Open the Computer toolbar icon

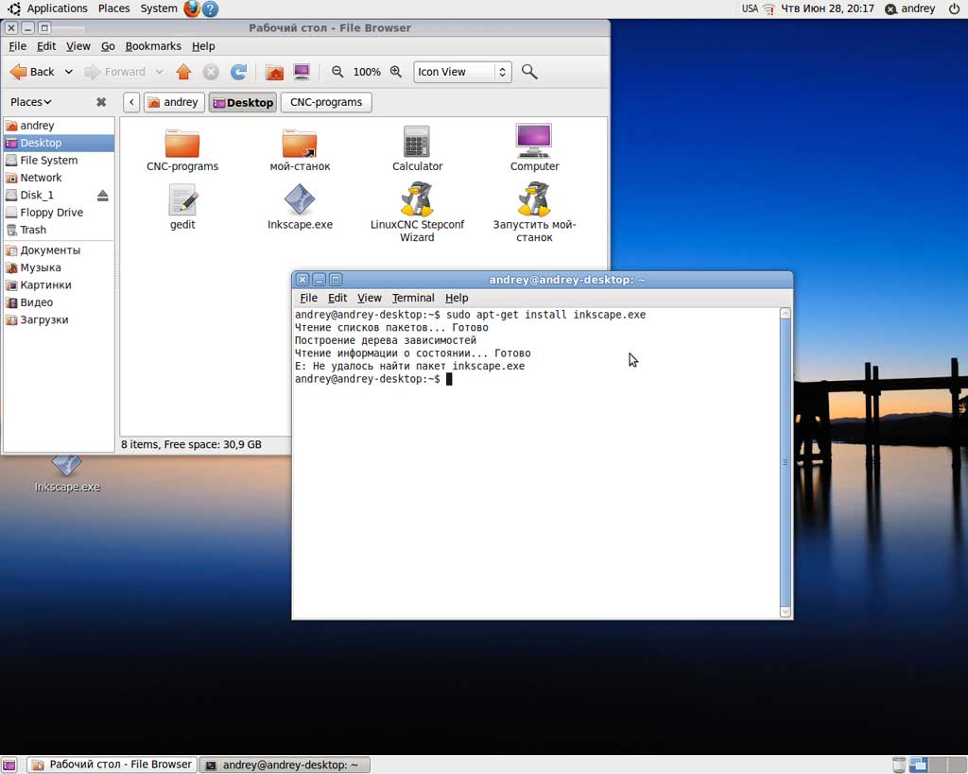tap(302, 72)
